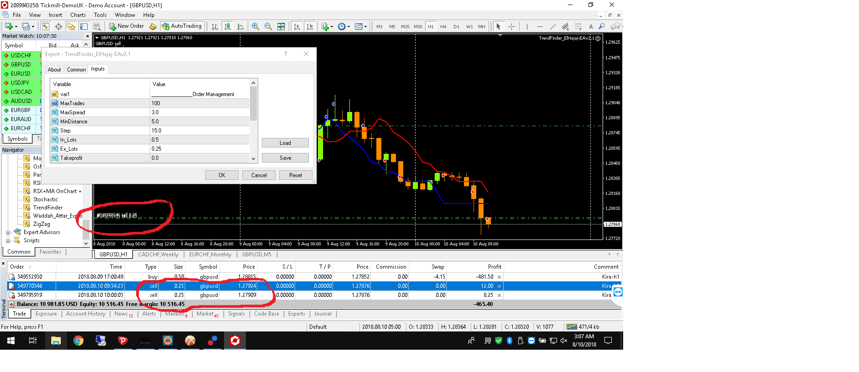Toggle chart auto scroll icon
Screen dimensions: 859x372
pos(297,26)
